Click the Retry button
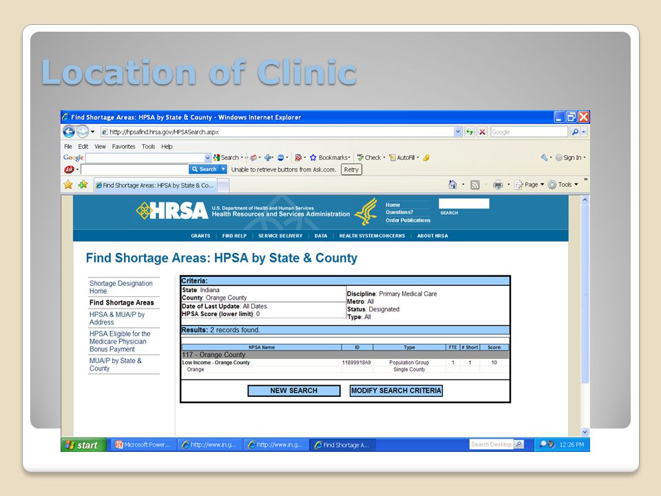Screen dimensions: 661x496 point(351,169)
